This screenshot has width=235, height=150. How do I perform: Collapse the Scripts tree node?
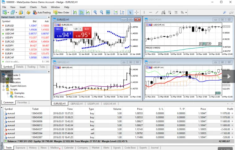[x=3, y=90]
